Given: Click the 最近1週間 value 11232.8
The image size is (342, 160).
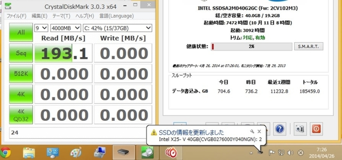Looking at the screenshot, I should pyautogui.click(x=279, y=91).
